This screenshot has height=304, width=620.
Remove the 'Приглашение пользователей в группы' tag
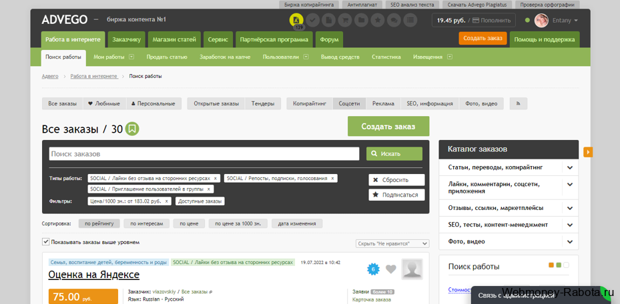click(208, 189)
